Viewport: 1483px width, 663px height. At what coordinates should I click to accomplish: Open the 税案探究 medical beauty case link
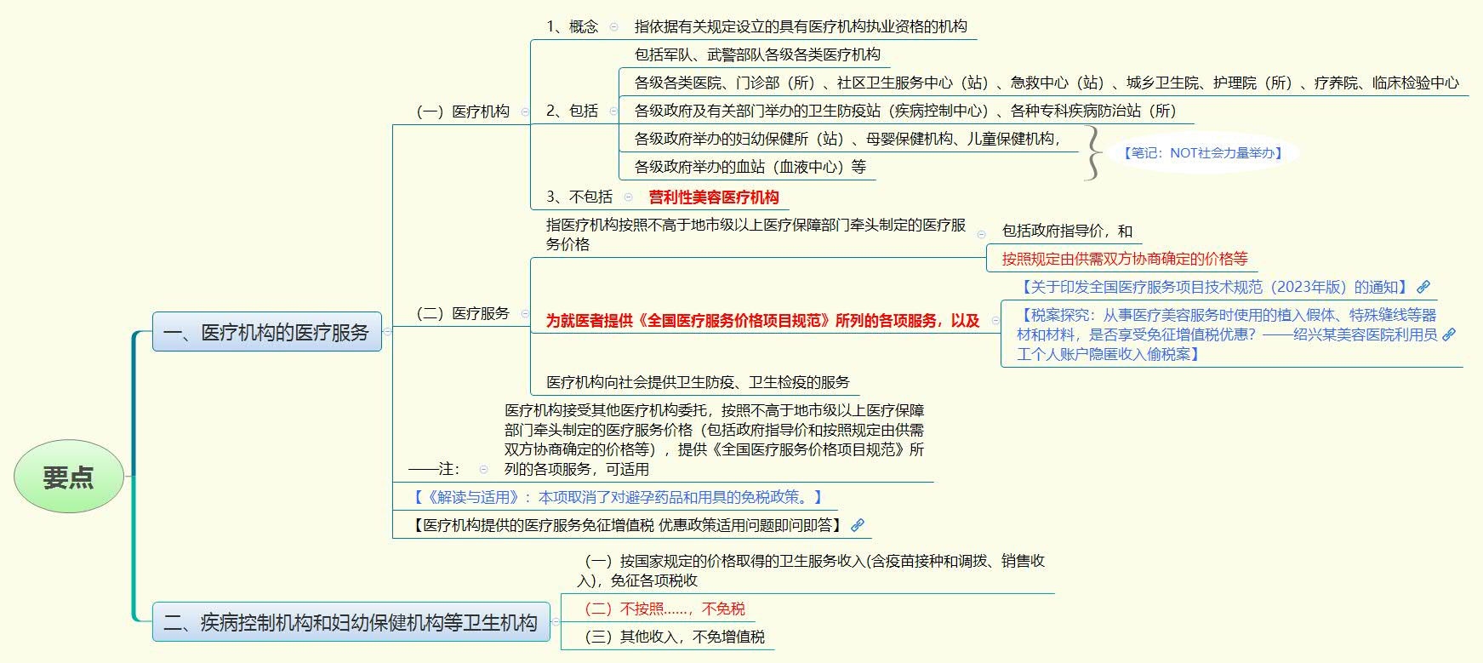coord(1227,334)
